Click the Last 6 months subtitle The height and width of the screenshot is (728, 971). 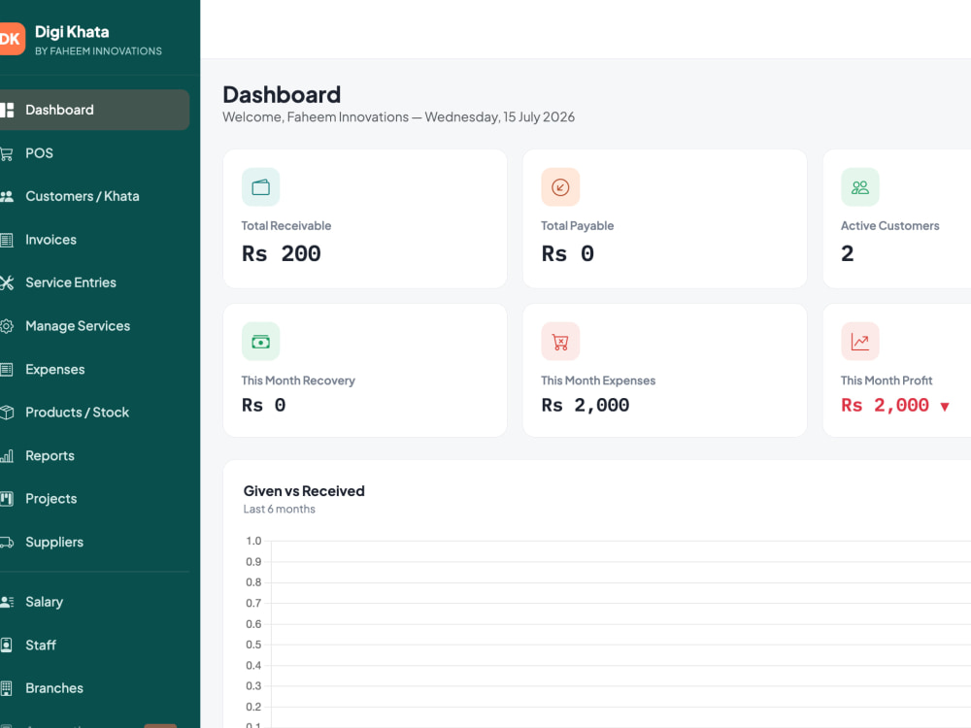click(280, 510)
